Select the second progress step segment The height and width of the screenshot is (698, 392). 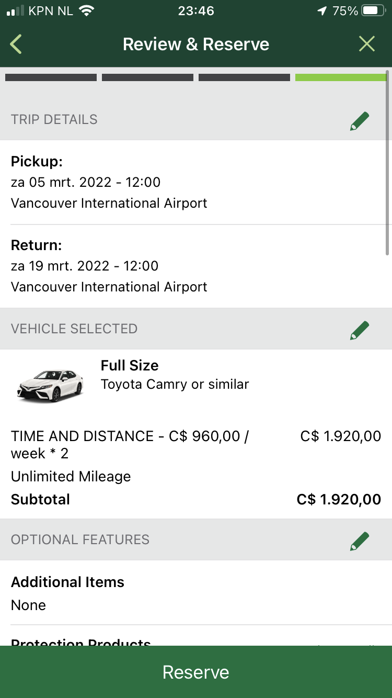point(147,77)
